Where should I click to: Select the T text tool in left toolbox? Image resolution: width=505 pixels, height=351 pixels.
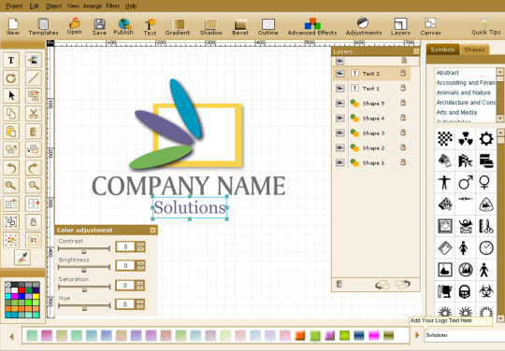point(11,60)
